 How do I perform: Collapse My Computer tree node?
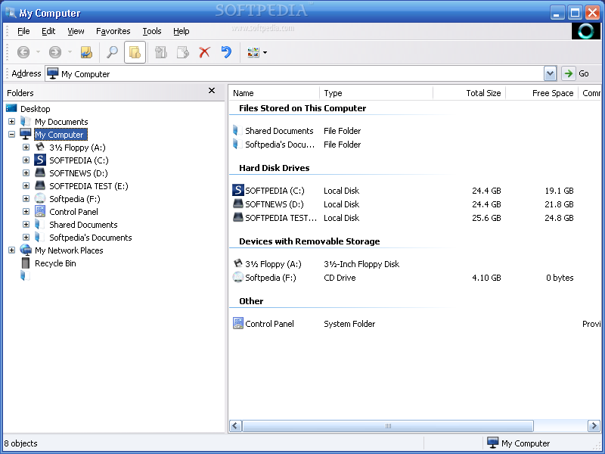(x=11, y=135)
